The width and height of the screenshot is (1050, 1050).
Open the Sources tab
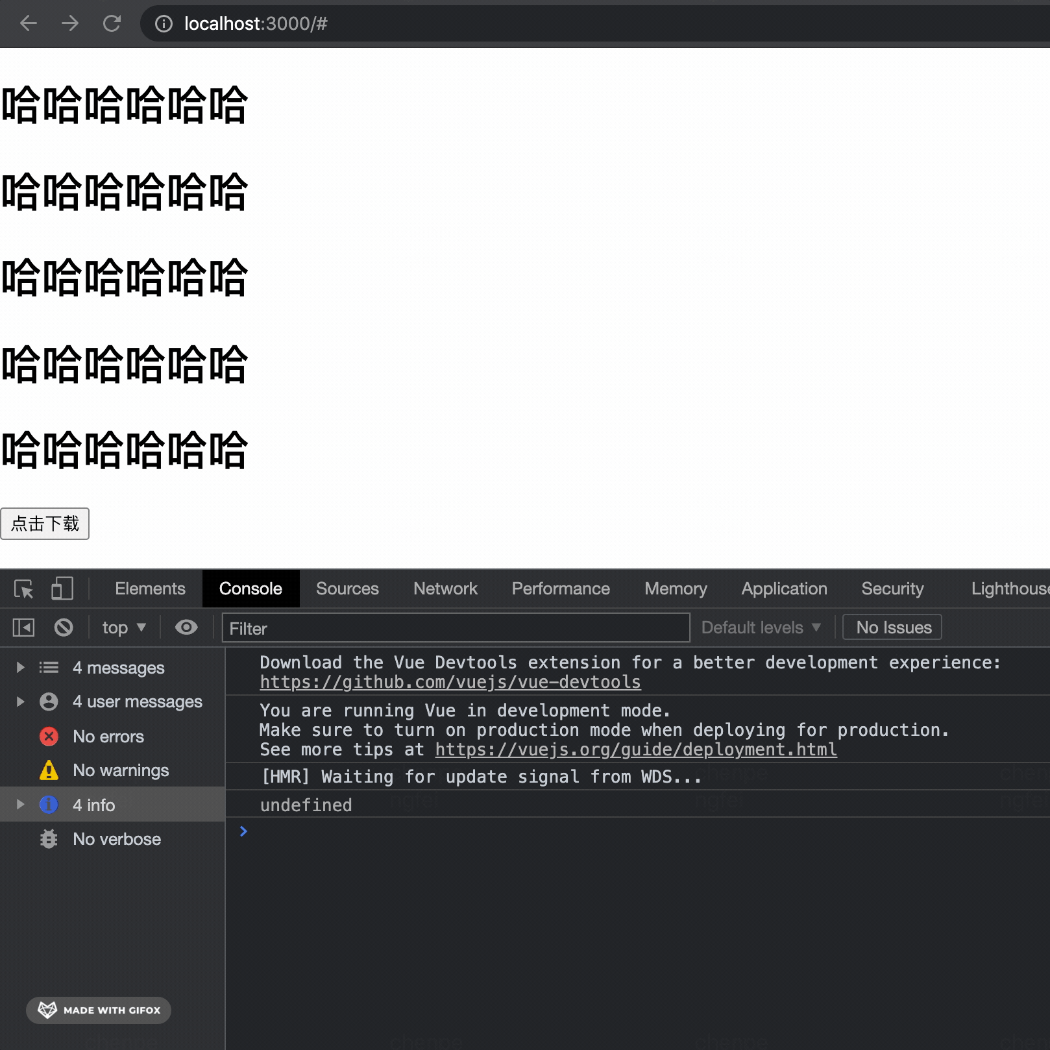pyautogui.click(x=347, y=589)
